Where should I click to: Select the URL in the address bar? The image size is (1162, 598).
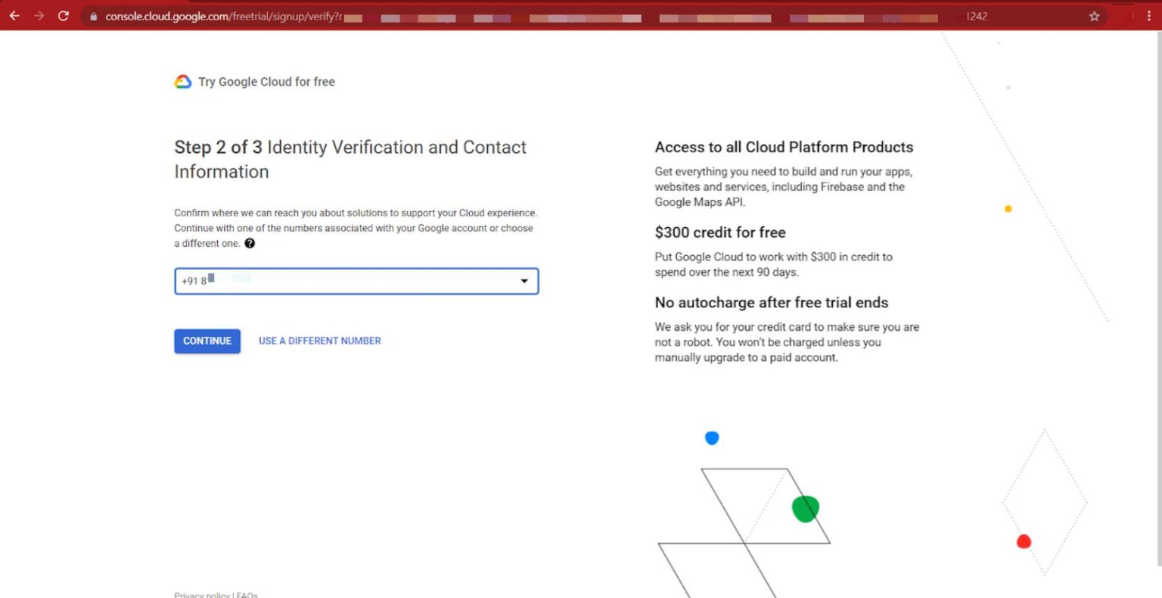(x=227, y=15)
